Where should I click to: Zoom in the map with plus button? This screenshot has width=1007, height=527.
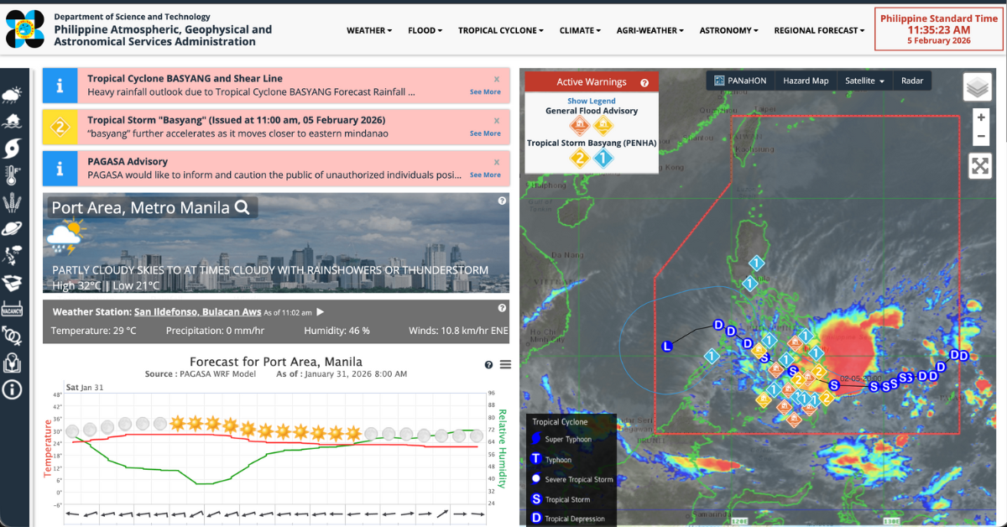pos(980,117)
